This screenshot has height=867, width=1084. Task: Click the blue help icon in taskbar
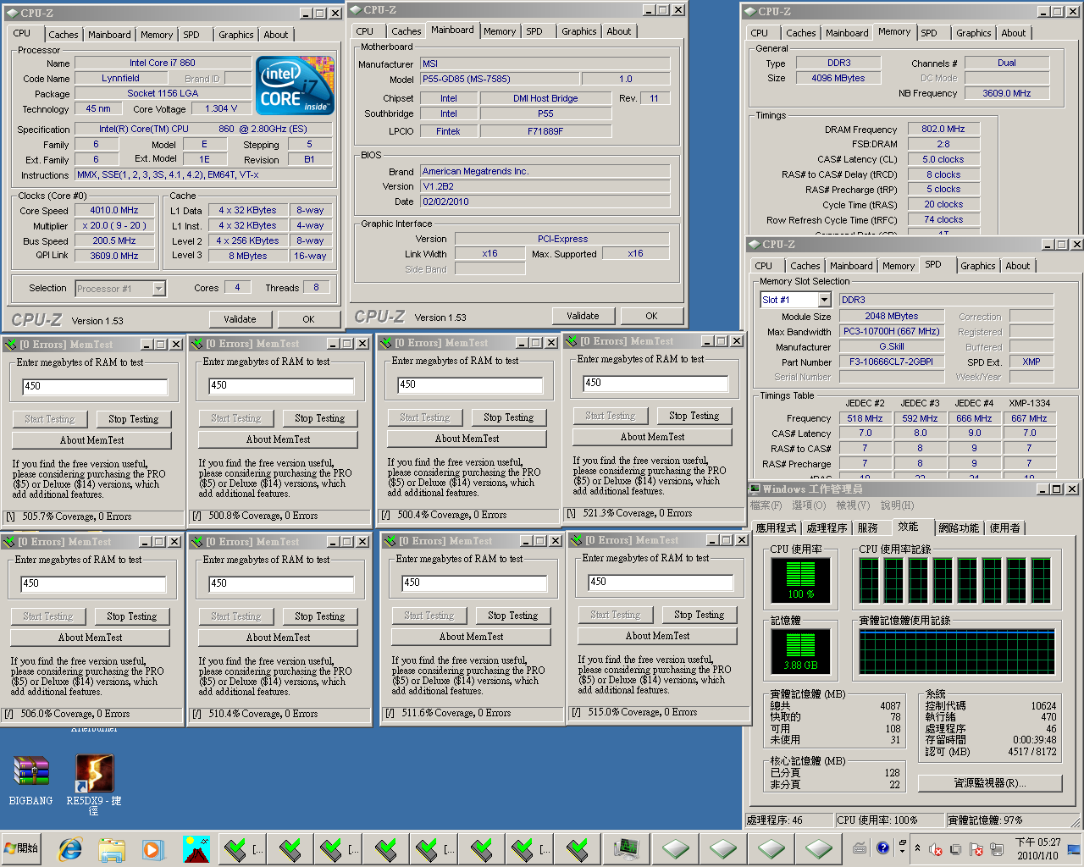(882, 848)
